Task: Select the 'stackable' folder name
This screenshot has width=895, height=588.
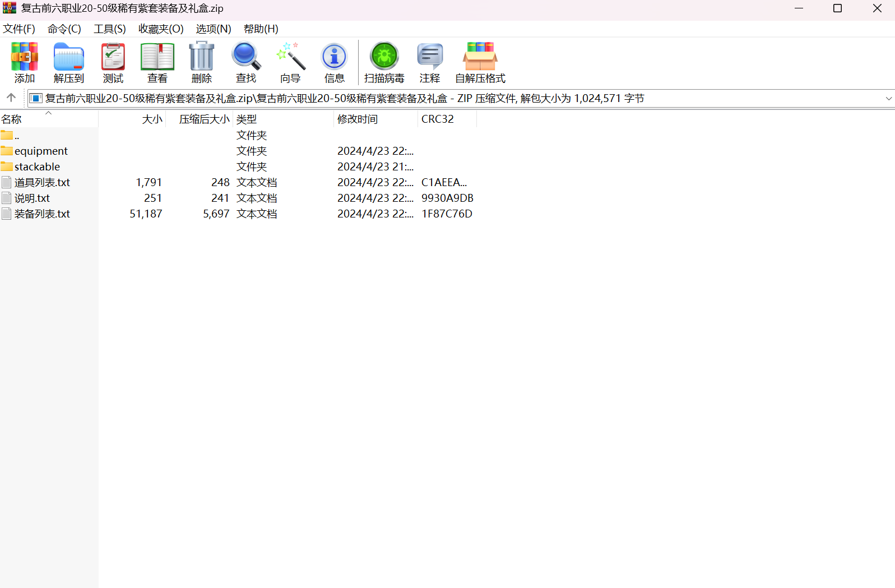Action: click(x=37, y=166)
